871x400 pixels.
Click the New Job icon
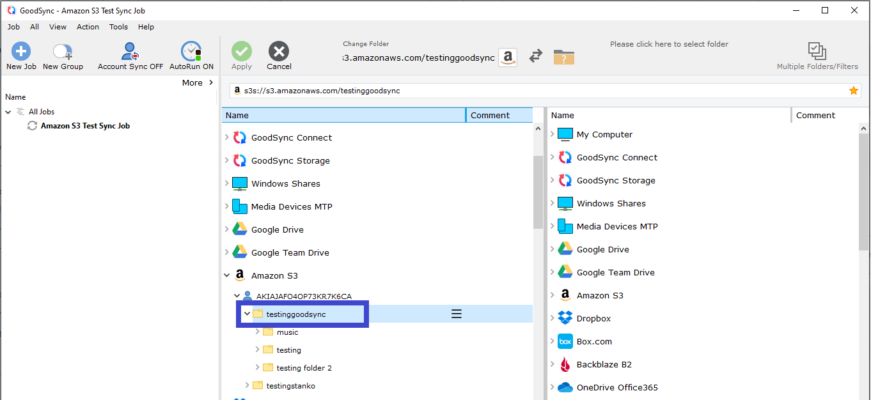(21, 52)
